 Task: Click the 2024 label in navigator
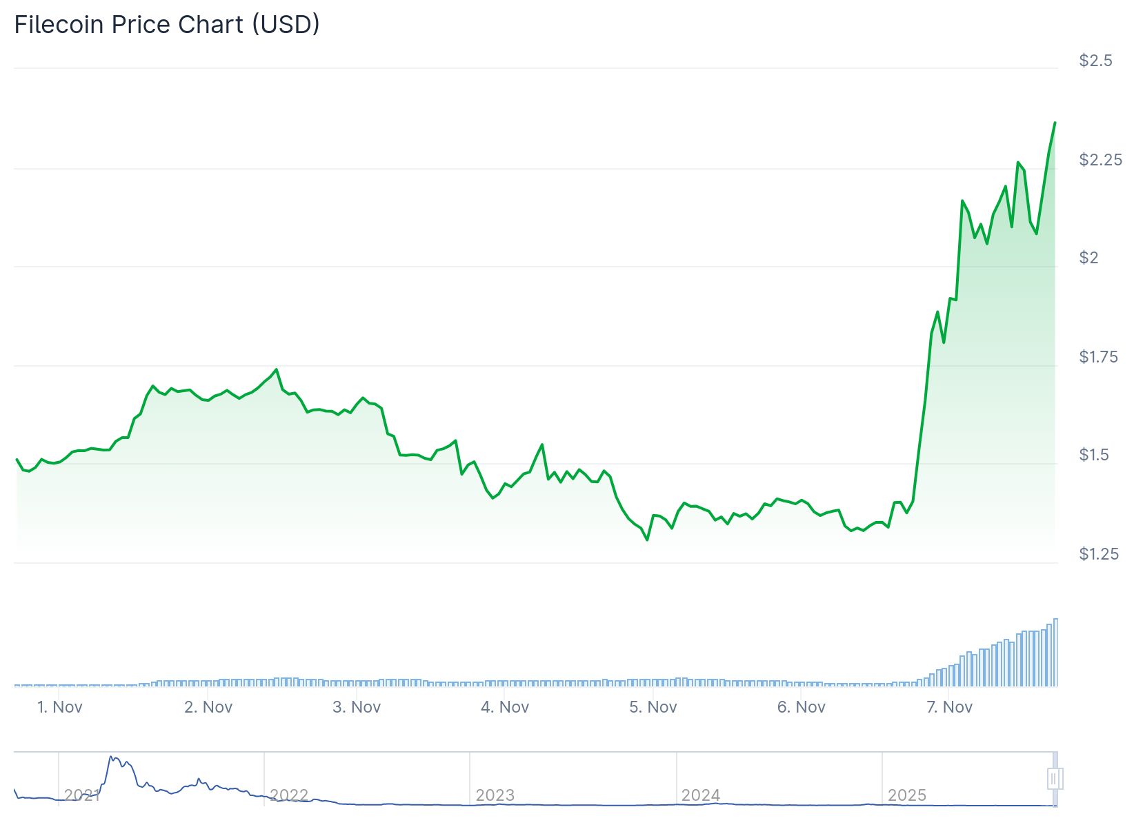[x=701, y=795]
